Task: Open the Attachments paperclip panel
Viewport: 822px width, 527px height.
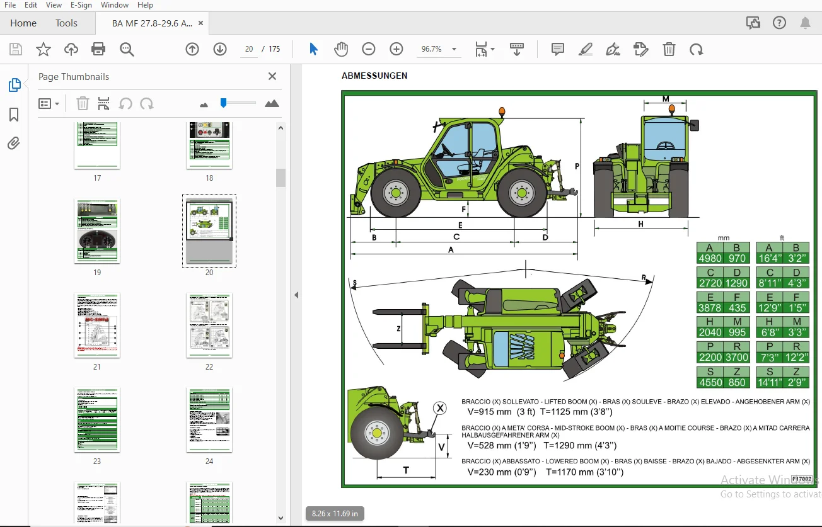Action: [x=14, y=144]
